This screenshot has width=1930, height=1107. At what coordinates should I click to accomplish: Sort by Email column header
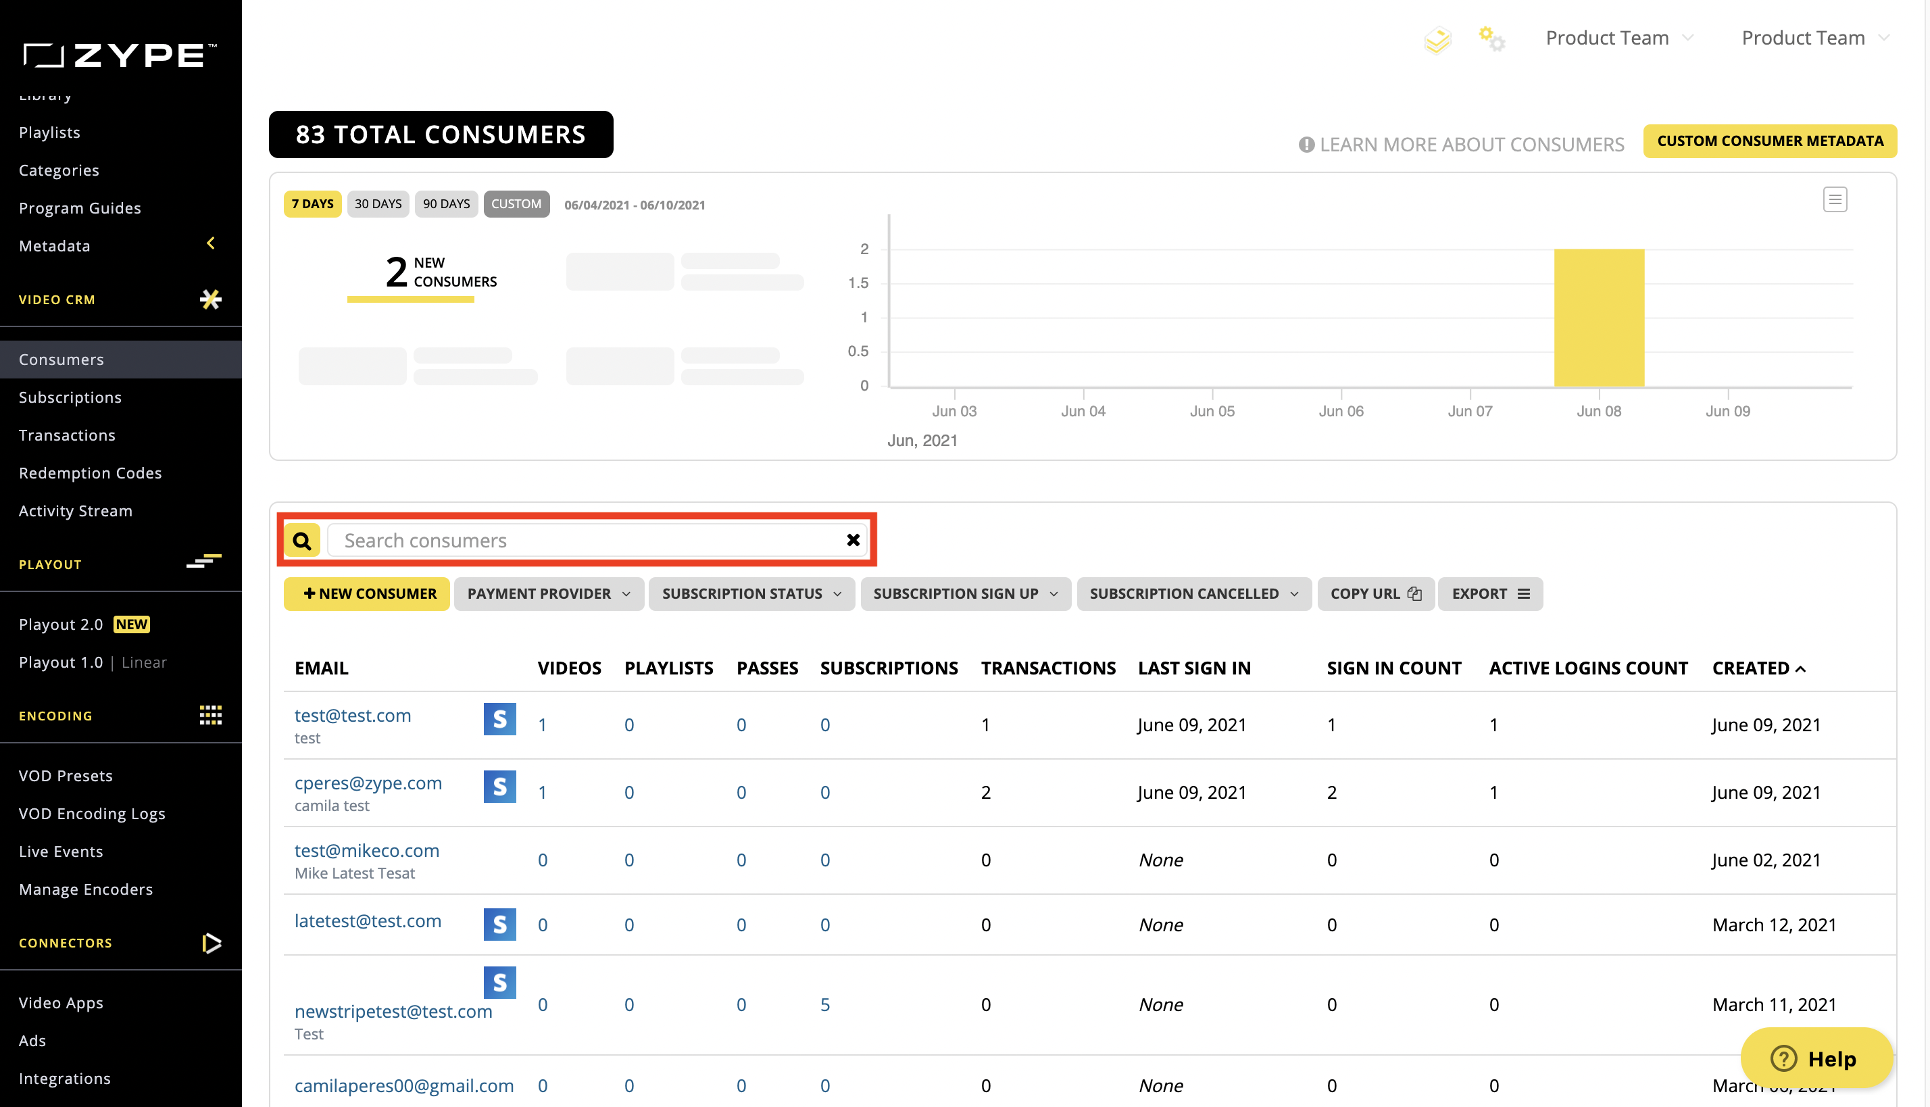[x=322, y=668]
